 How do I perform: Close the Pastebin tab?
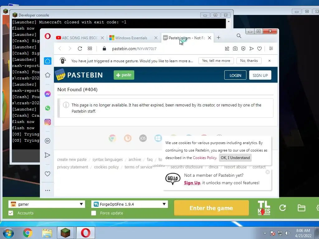point(210,38)
